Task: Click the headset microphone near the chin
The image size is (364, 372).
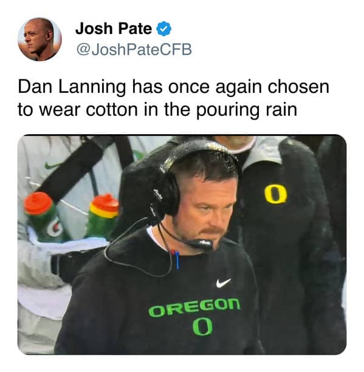Action: coord(199,244)
